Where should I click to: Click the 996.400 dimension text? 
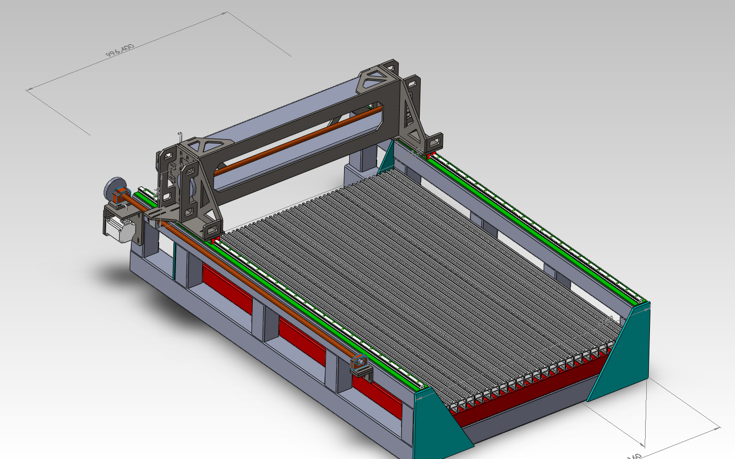[x=120, y=50]
